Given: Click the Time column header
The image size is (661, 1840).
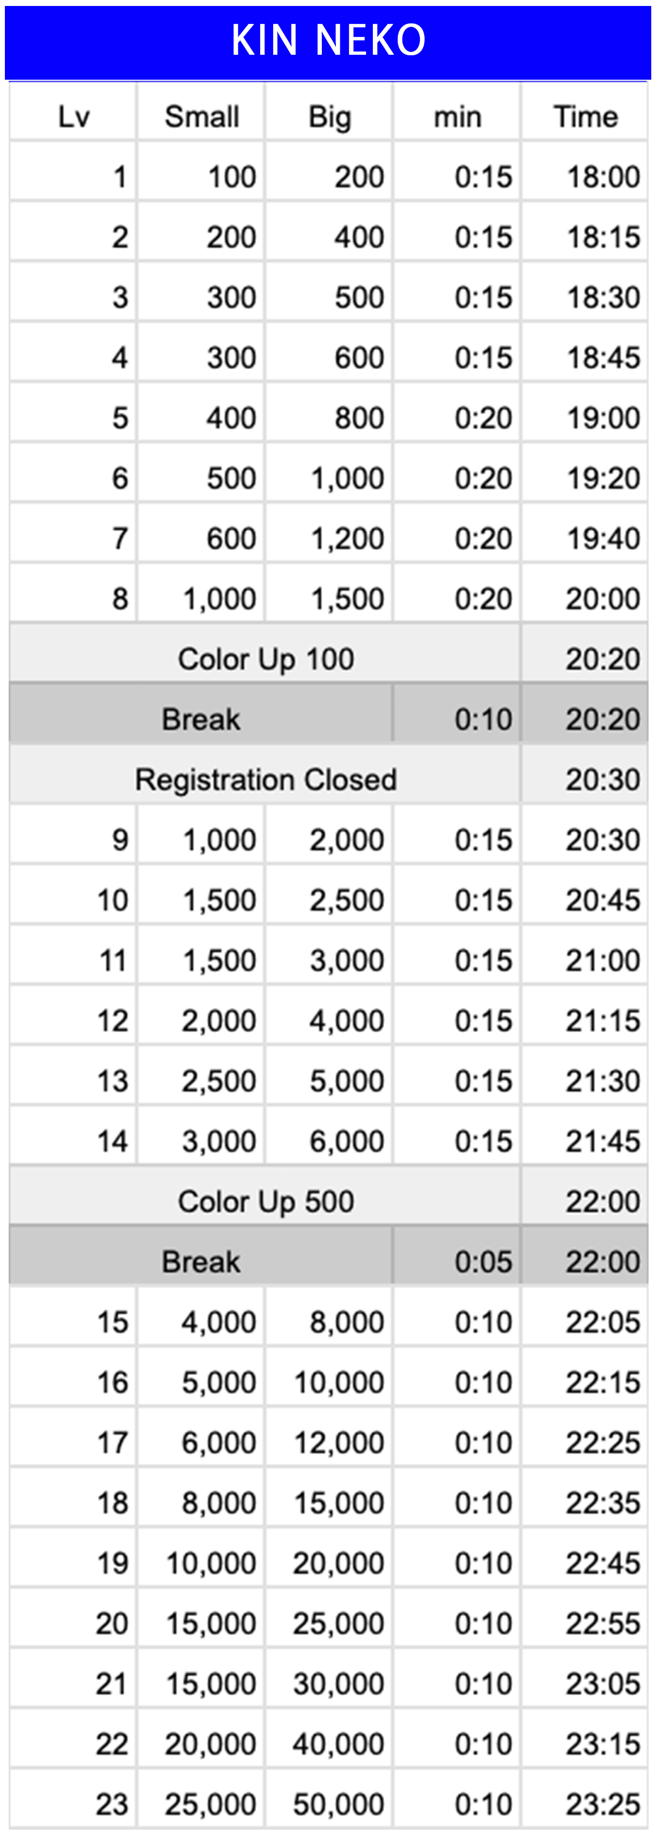Looking at the screenshot, I should tap(585, 117).
